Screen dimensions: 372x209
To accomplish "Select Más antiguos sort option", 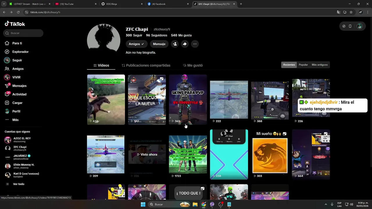I will (x=320, y=65).
